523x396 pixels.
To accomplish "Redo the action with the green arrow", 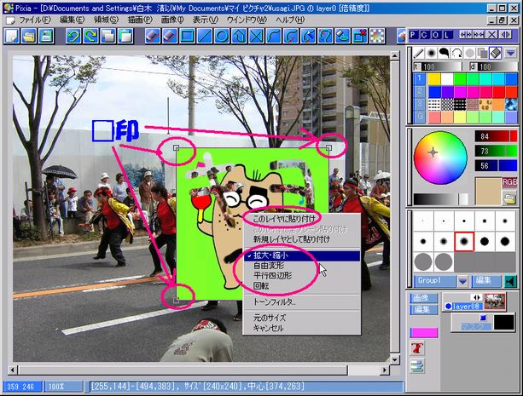I will [90, 36].
